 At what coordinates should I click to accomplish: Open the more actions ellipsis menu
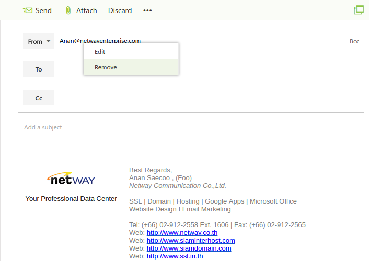(147, 10)
